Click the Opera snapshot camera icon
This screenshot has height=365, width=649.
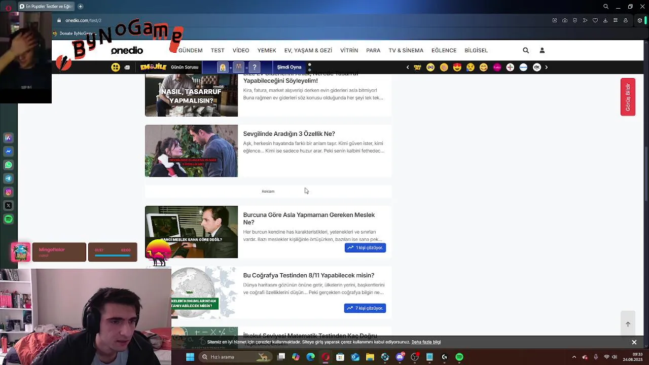(565, 20)
